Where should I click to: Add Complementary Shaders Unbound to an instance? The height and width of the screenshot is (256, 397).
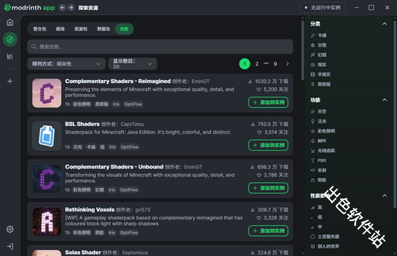tap(269, 188)
